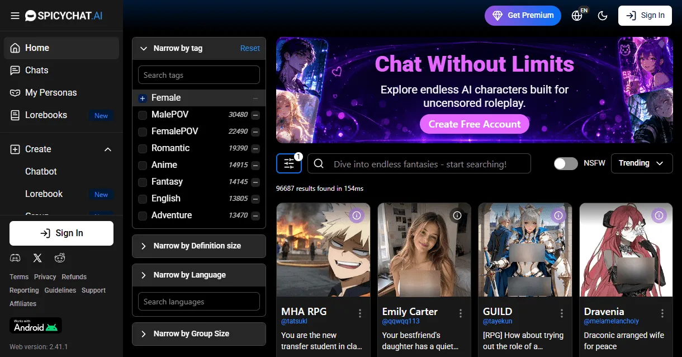Exclude the Adventure tag with minus

click(x=255, y=215)
